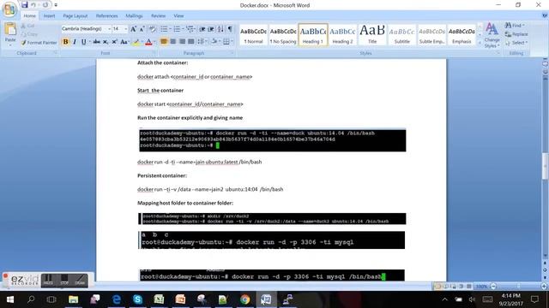Open the Office button menu

(9, 9)
